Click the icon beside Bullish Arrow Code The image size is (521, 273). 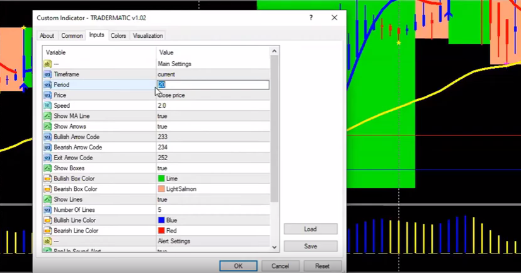[47, 137]
